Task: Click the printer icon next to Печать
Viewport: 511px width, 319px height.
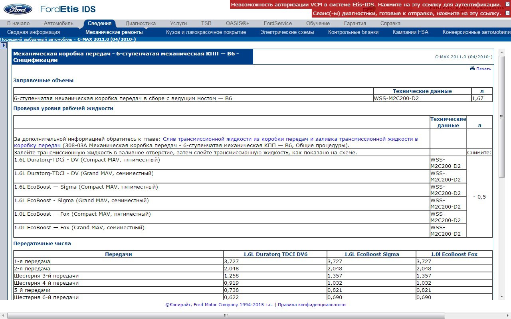Action: pos(472,68)
